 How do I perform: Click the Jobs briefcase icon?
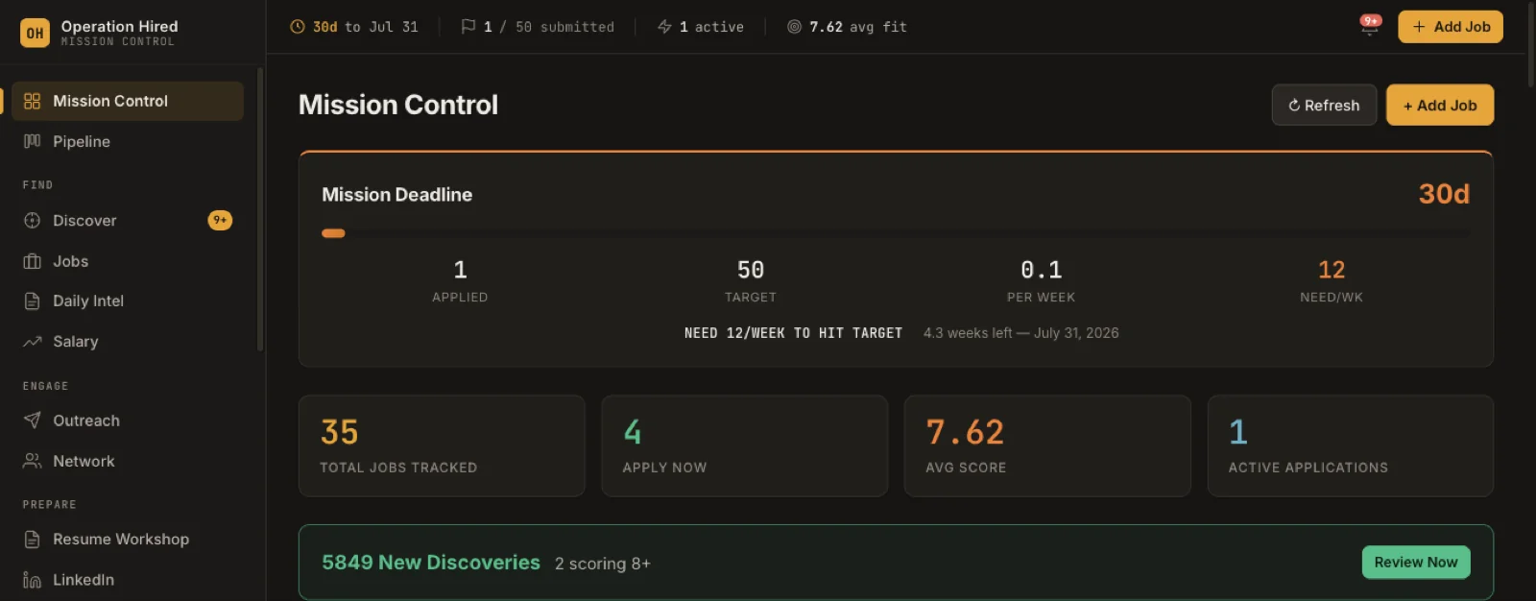pos(32,261)
